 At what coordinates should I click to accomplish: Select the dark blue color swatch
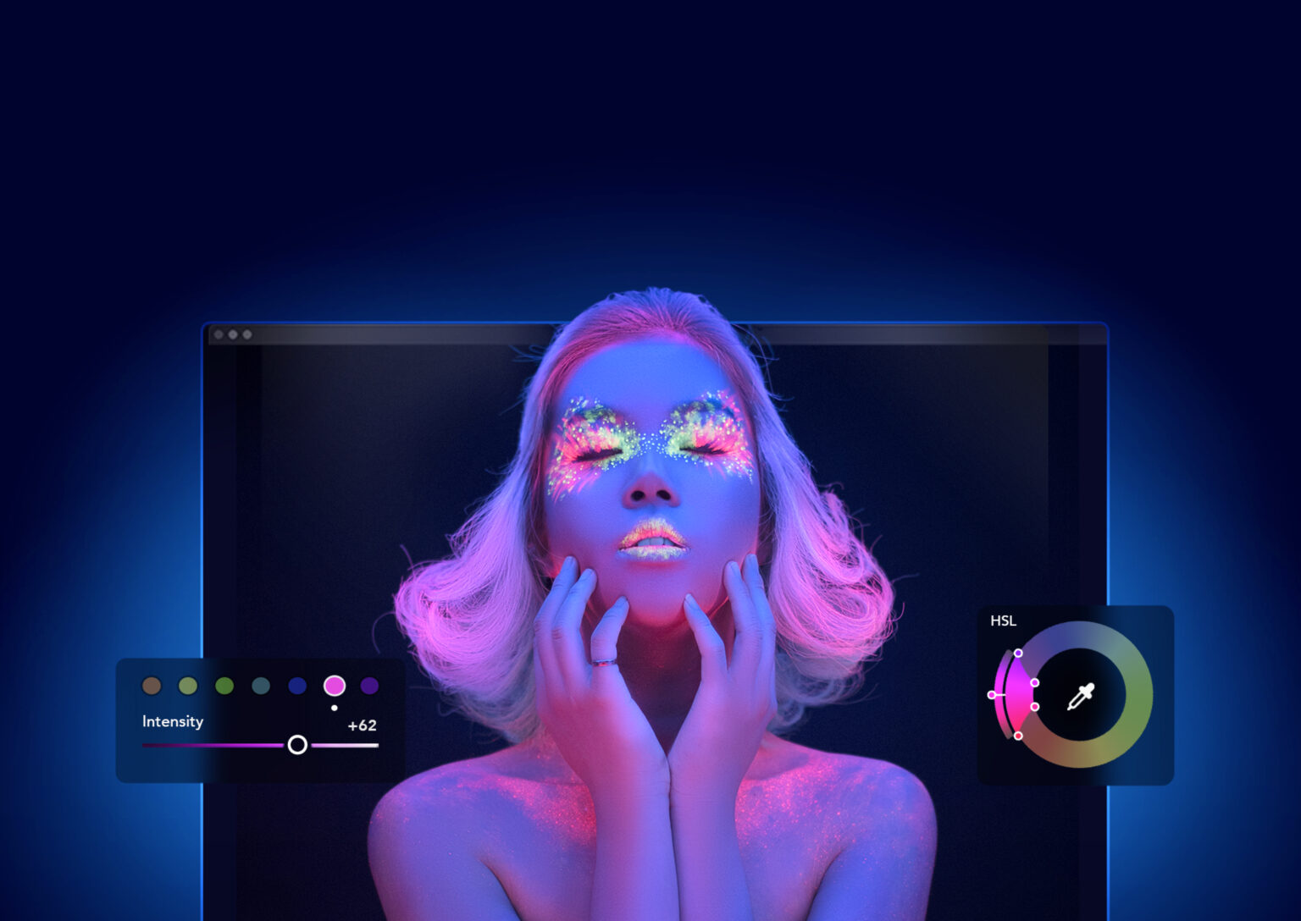296,686
